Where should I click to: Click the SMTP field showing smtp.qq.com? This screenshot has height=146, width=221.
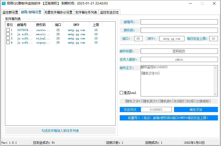[x=172, y=39]
